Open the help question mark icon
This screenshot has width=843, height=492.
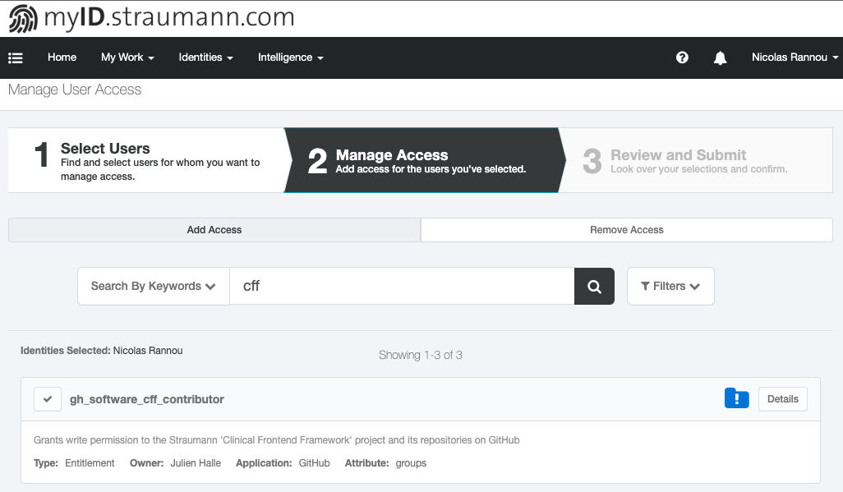682,57
